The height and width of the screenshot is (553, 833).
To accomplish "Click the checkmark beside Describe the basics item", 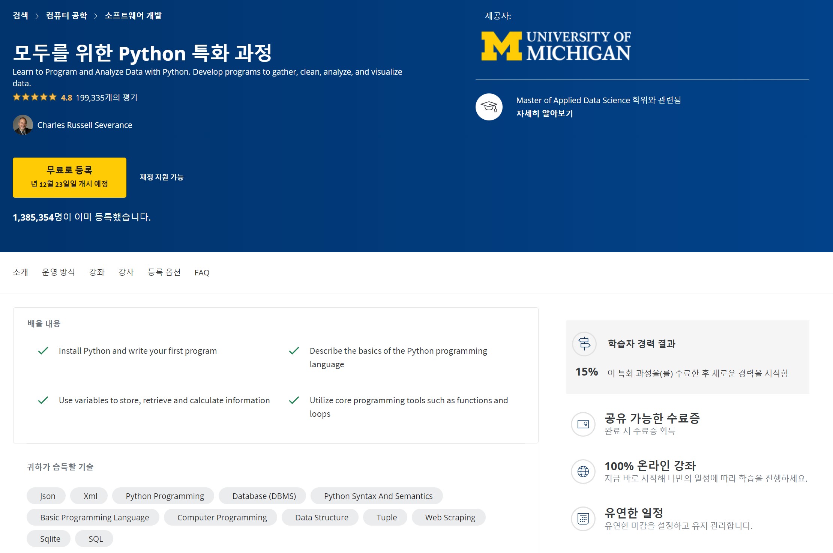I will [294, 351].
